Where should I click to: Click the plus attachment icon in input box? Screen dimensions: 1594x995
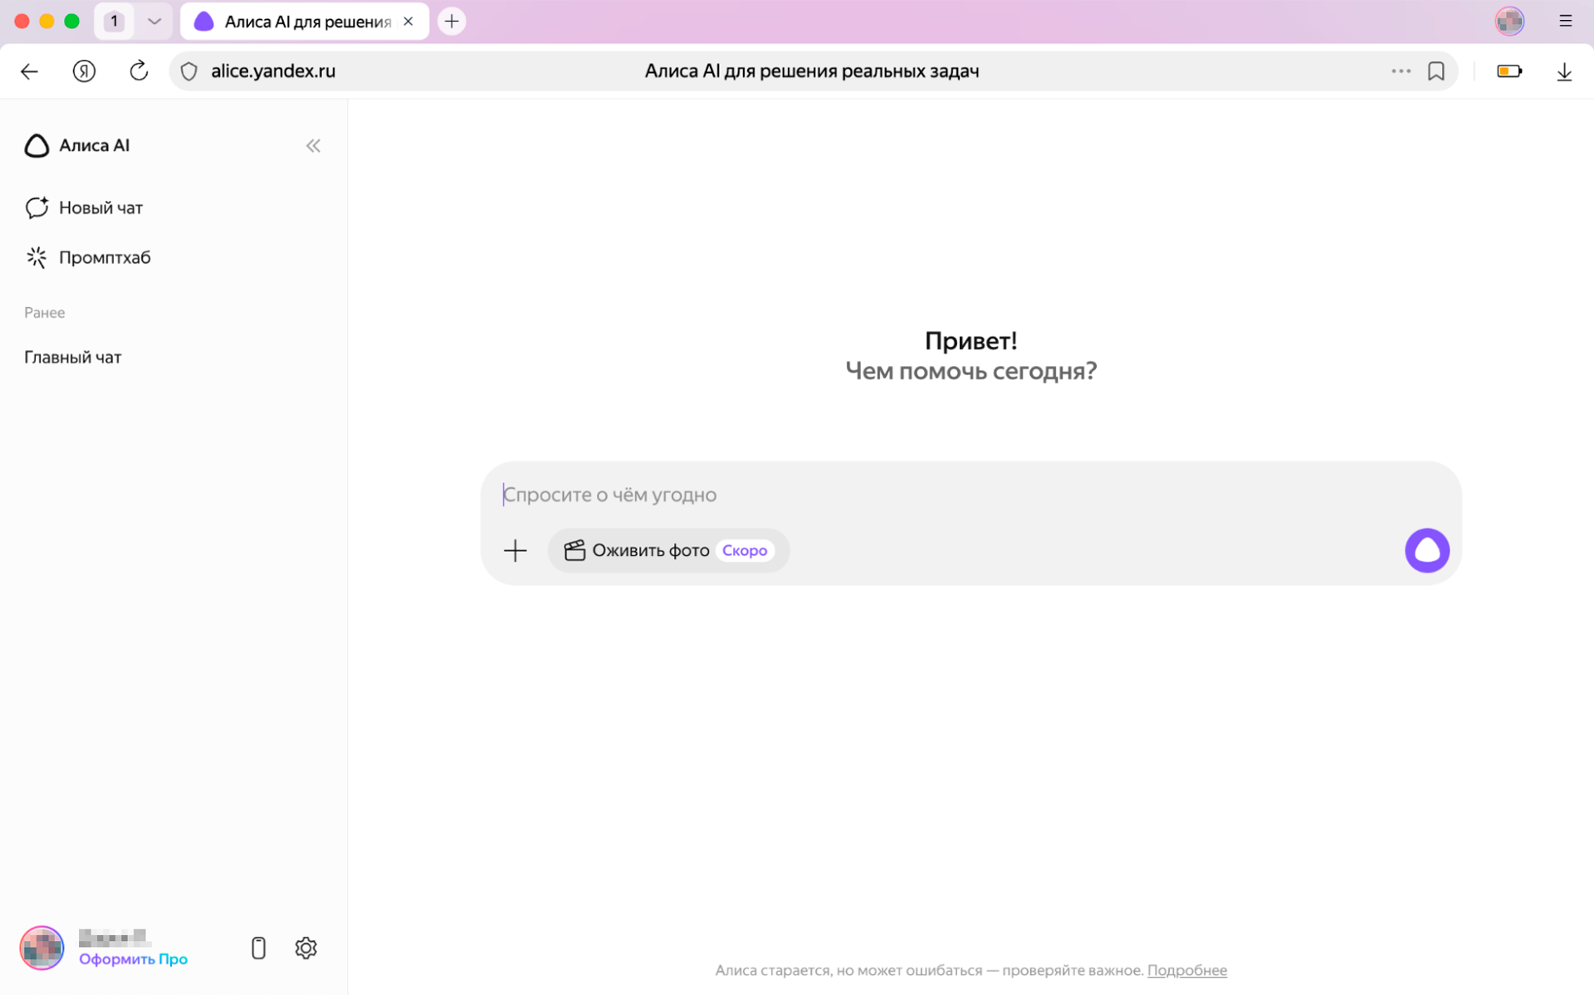(x=515, y=550)
